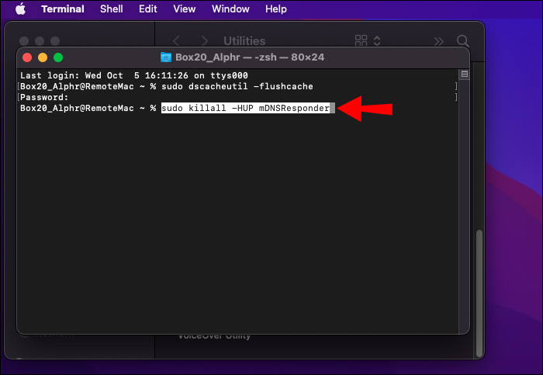Image resolution: width=543 pixels, height=375 pixels.
Task: Click the Box20_Alphr folder icon in title bar
Action: pyautogui.click(x=166, y=57)
